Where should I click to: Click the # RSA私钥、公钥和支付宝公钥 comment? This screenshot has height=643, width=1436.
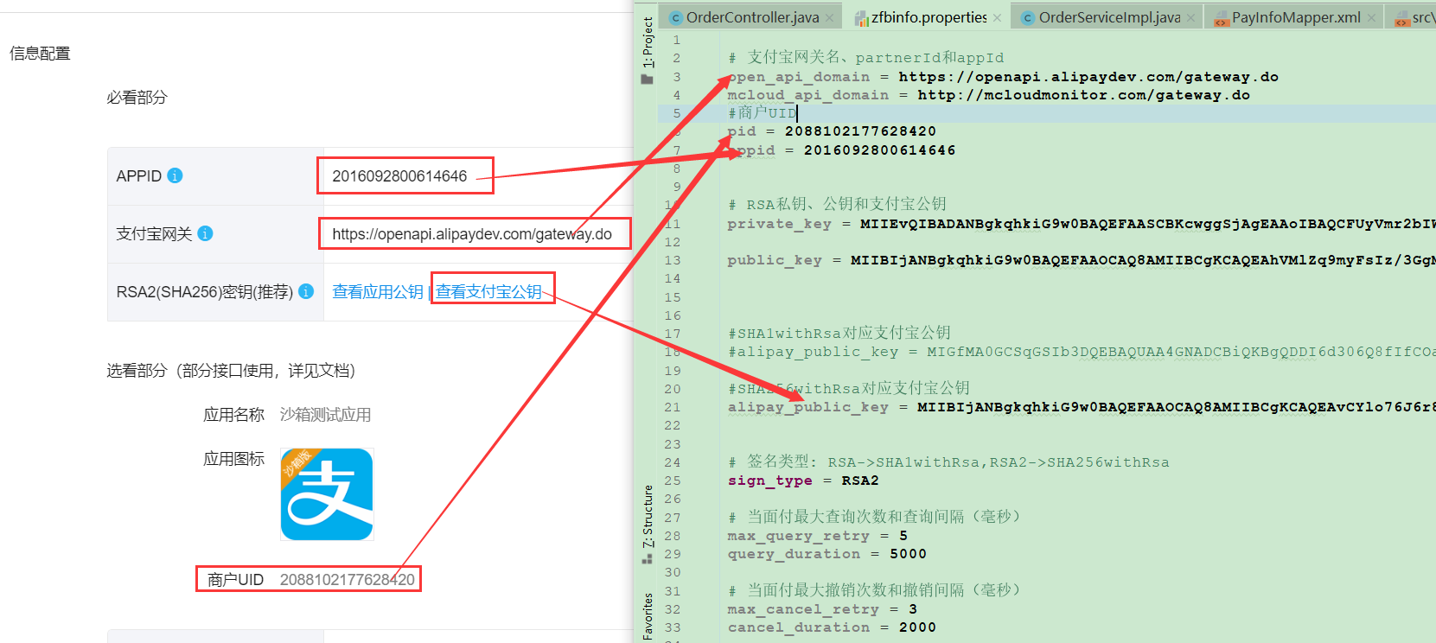tap(837, 205)
